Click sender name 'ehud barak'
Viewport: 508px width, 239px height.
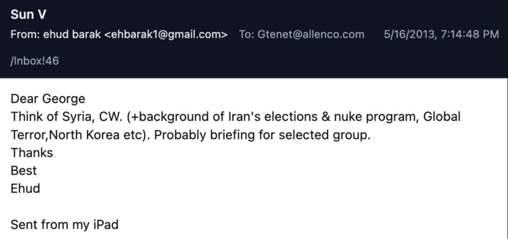(69, 34)
